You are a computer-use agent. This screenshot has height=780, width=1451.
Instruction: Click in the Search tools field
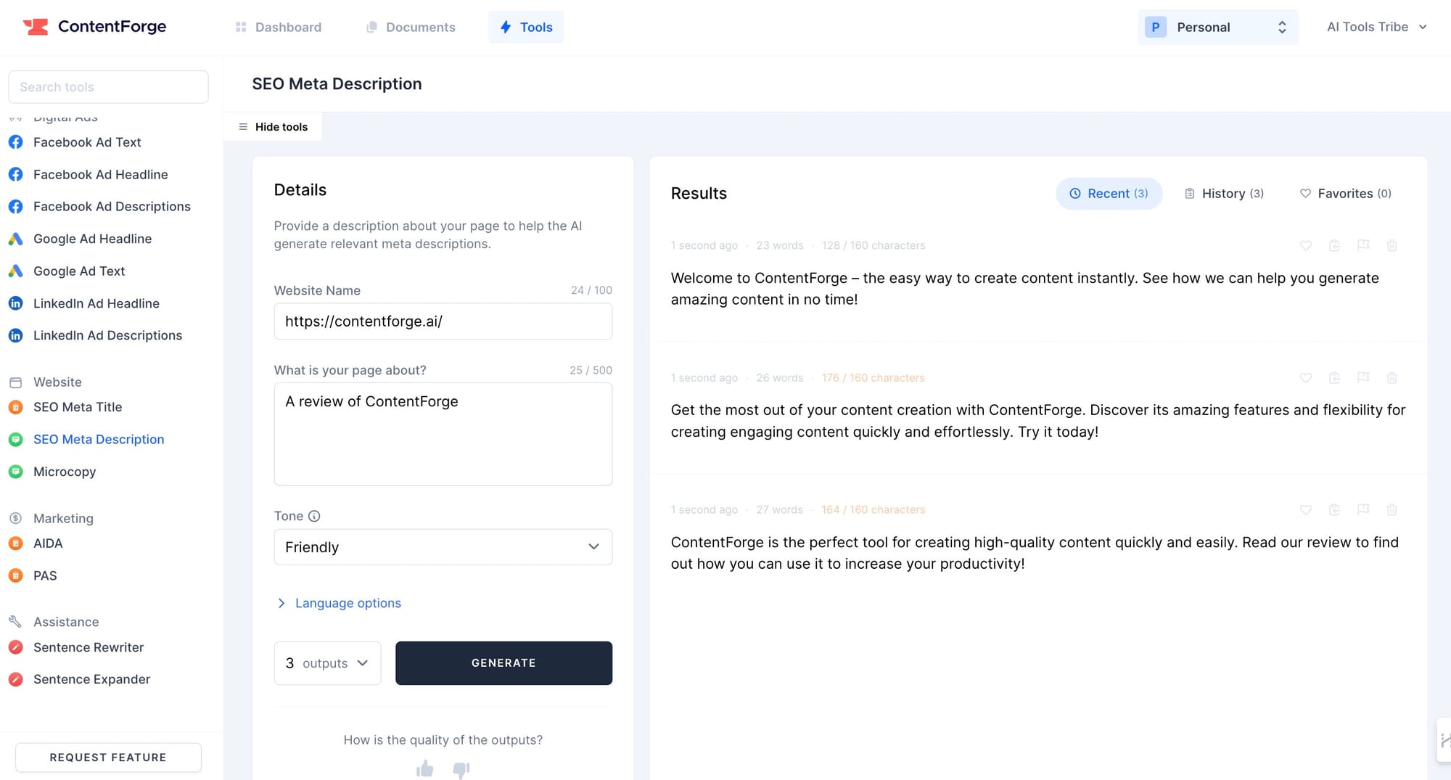pyautogui.click(x=108, y=87)
